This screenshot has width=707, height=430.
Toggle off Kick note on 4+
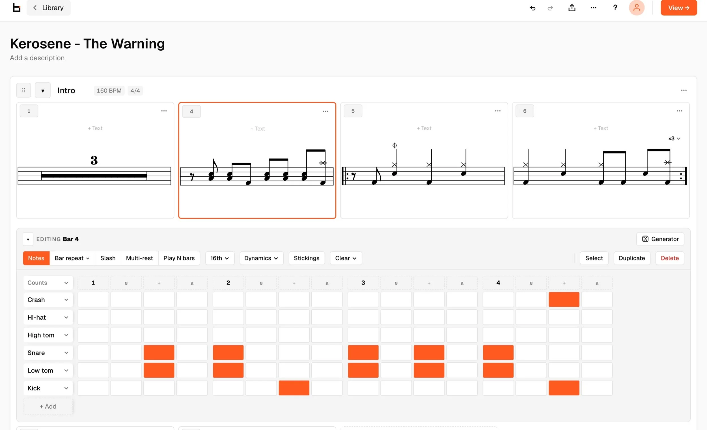tap(564, 388)
